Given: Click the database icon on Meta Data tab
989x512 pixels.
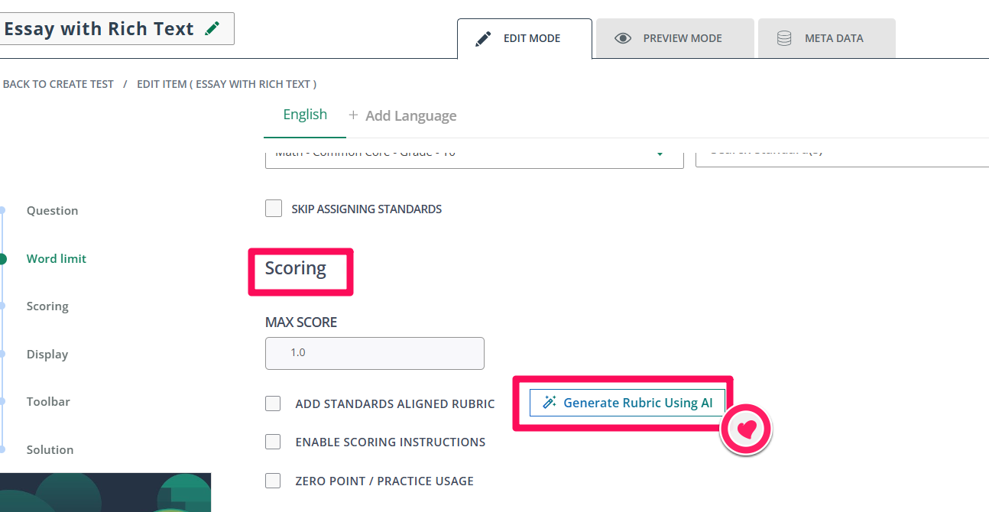Looking at the screenshot, I should click(784, 38).
